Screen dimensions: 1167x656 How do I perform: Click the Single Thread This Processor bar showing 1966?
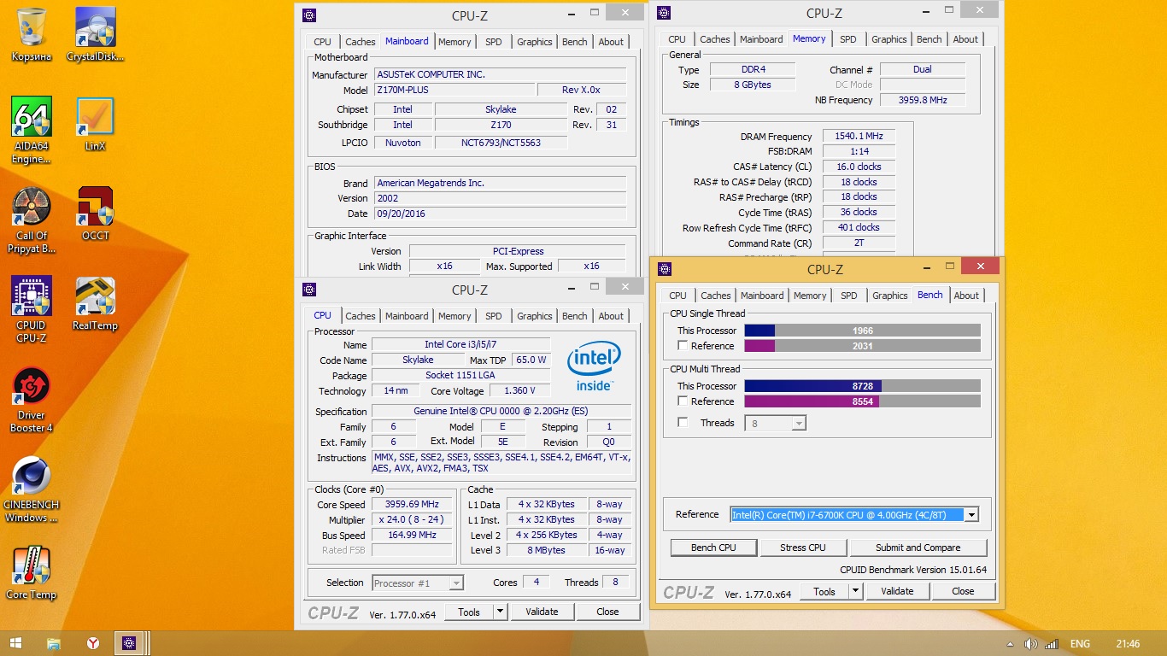pyautogui.click(x=863, y=331)
